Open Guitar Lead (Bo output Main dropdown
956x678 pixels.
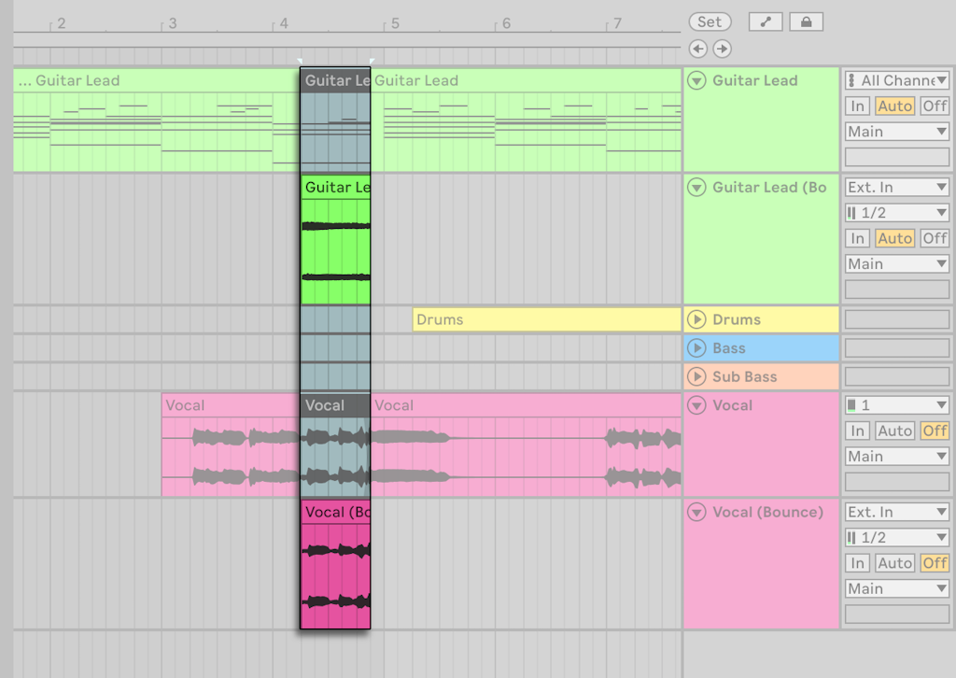(897, 264)
